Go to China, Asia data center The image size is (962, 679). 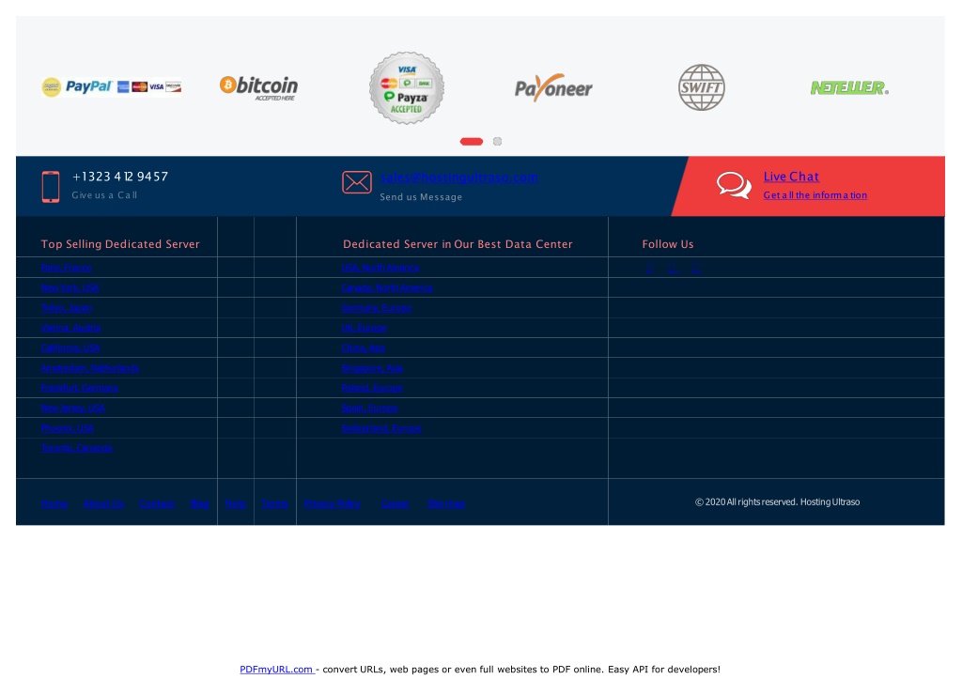click(x=364, y=347)
